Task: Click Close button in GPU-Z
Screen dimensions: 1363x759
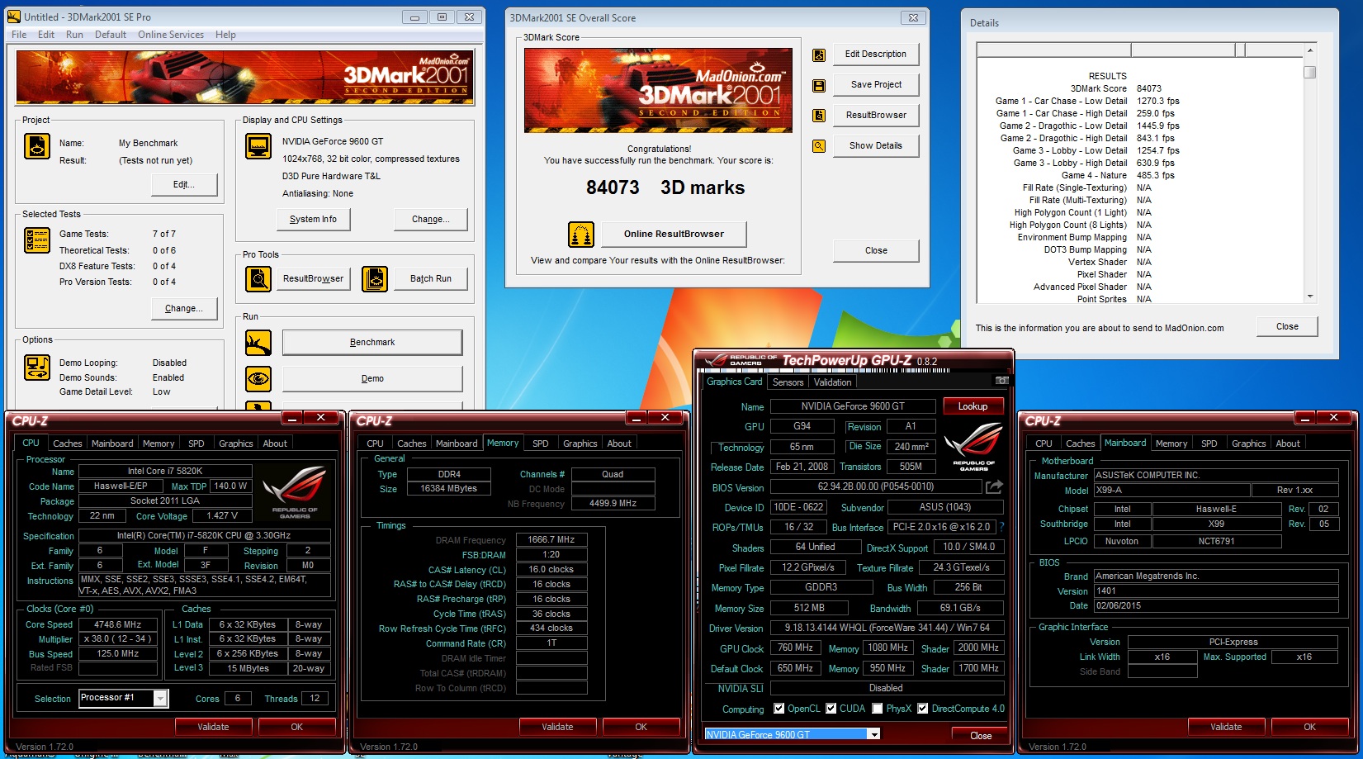Action: tap(981, 735)
